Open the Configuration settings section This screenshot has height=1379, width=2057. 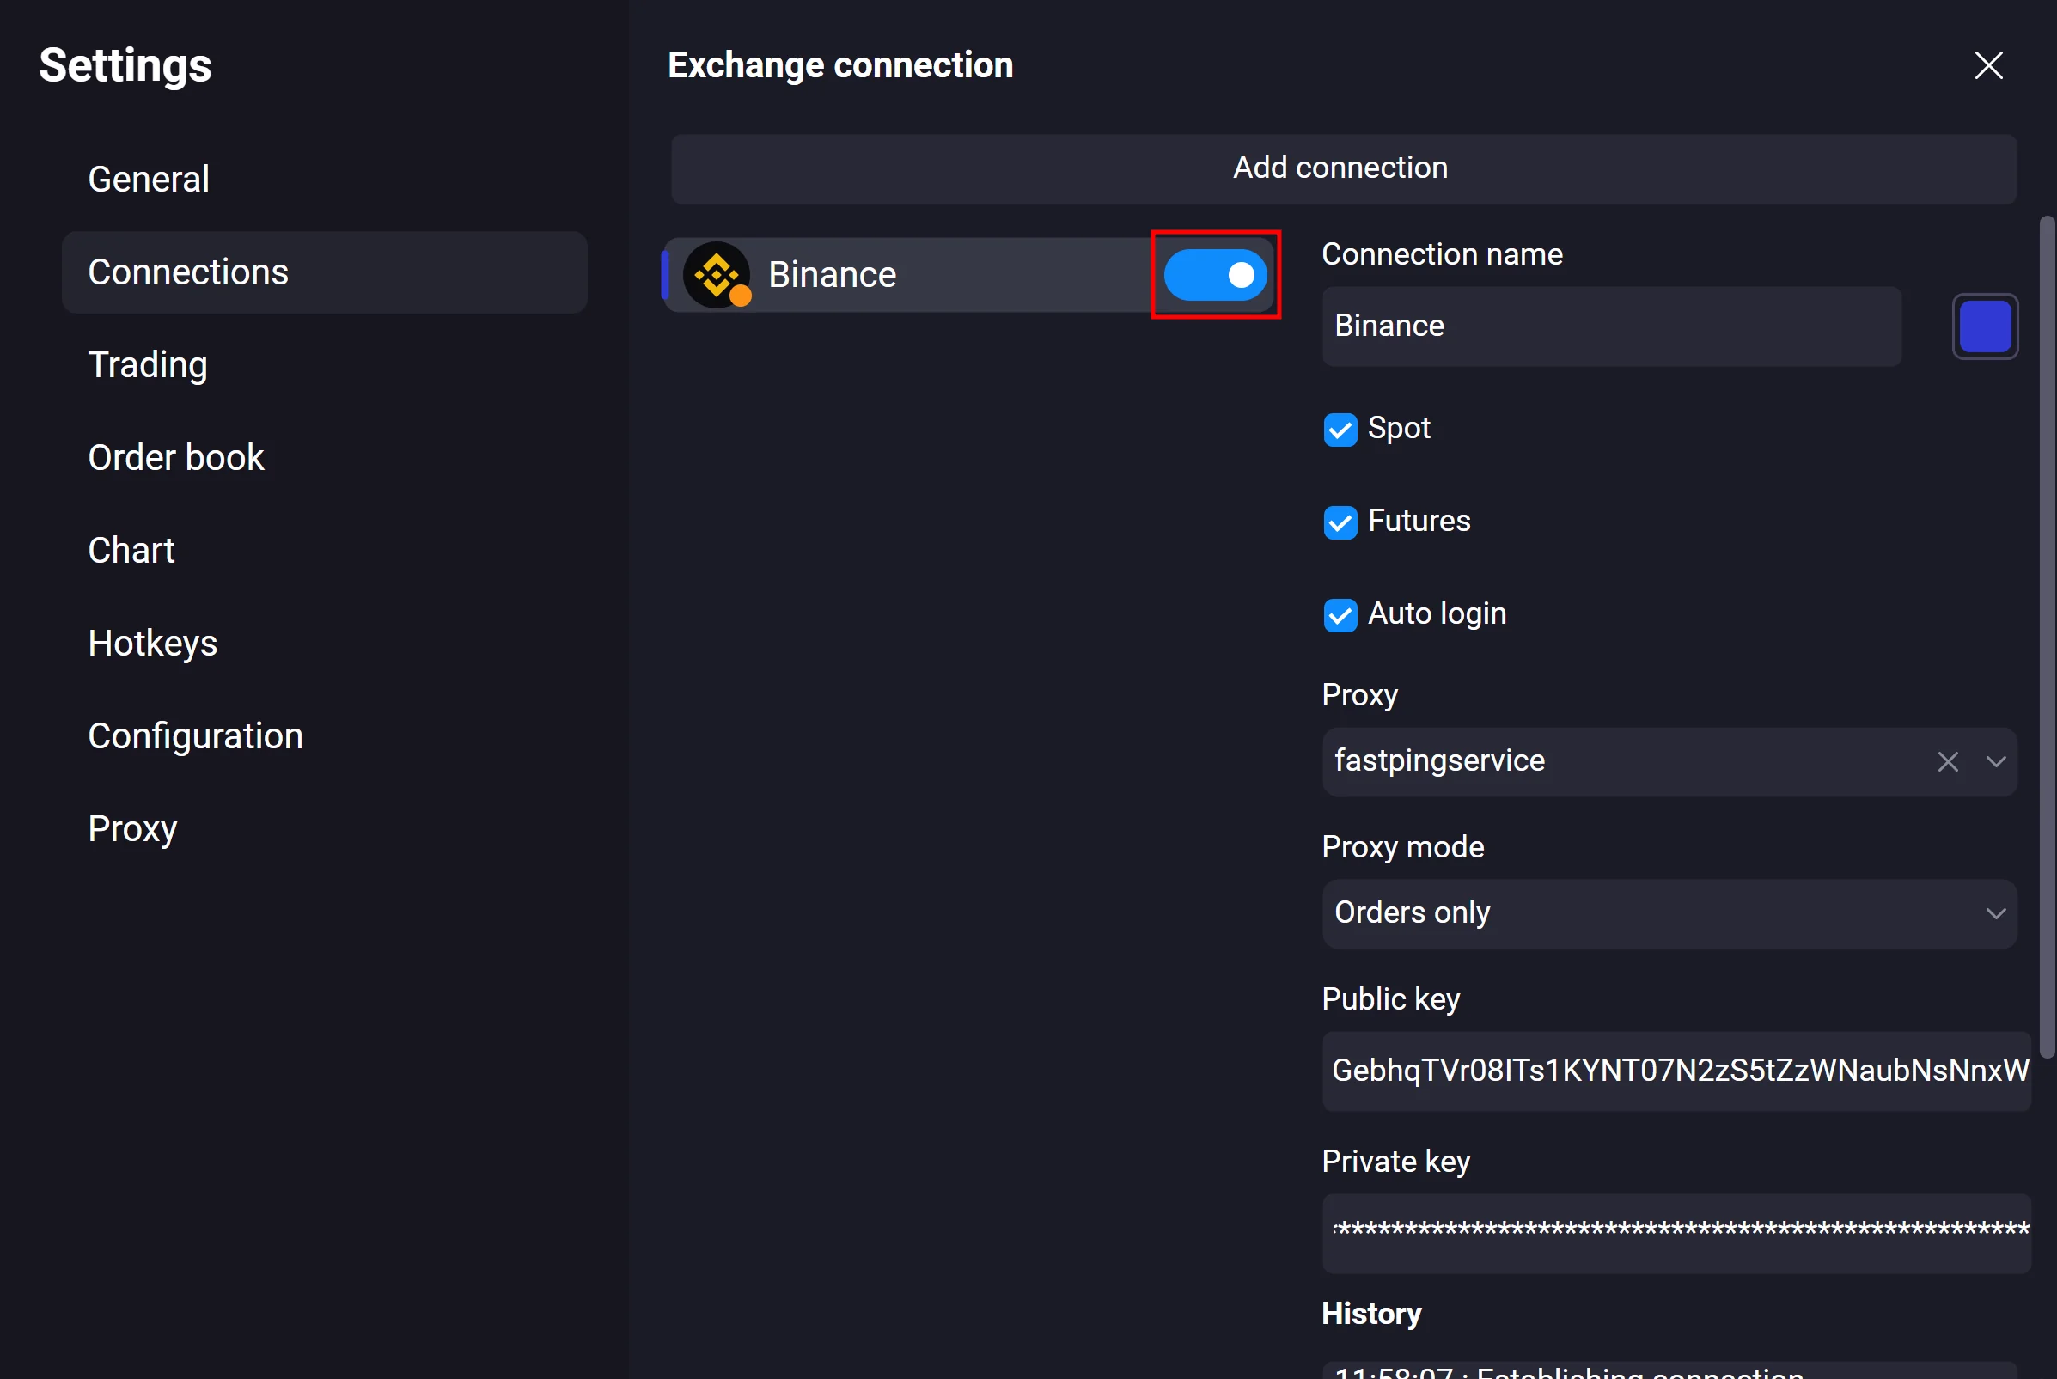pyautogui.click(x=195, y=736)
